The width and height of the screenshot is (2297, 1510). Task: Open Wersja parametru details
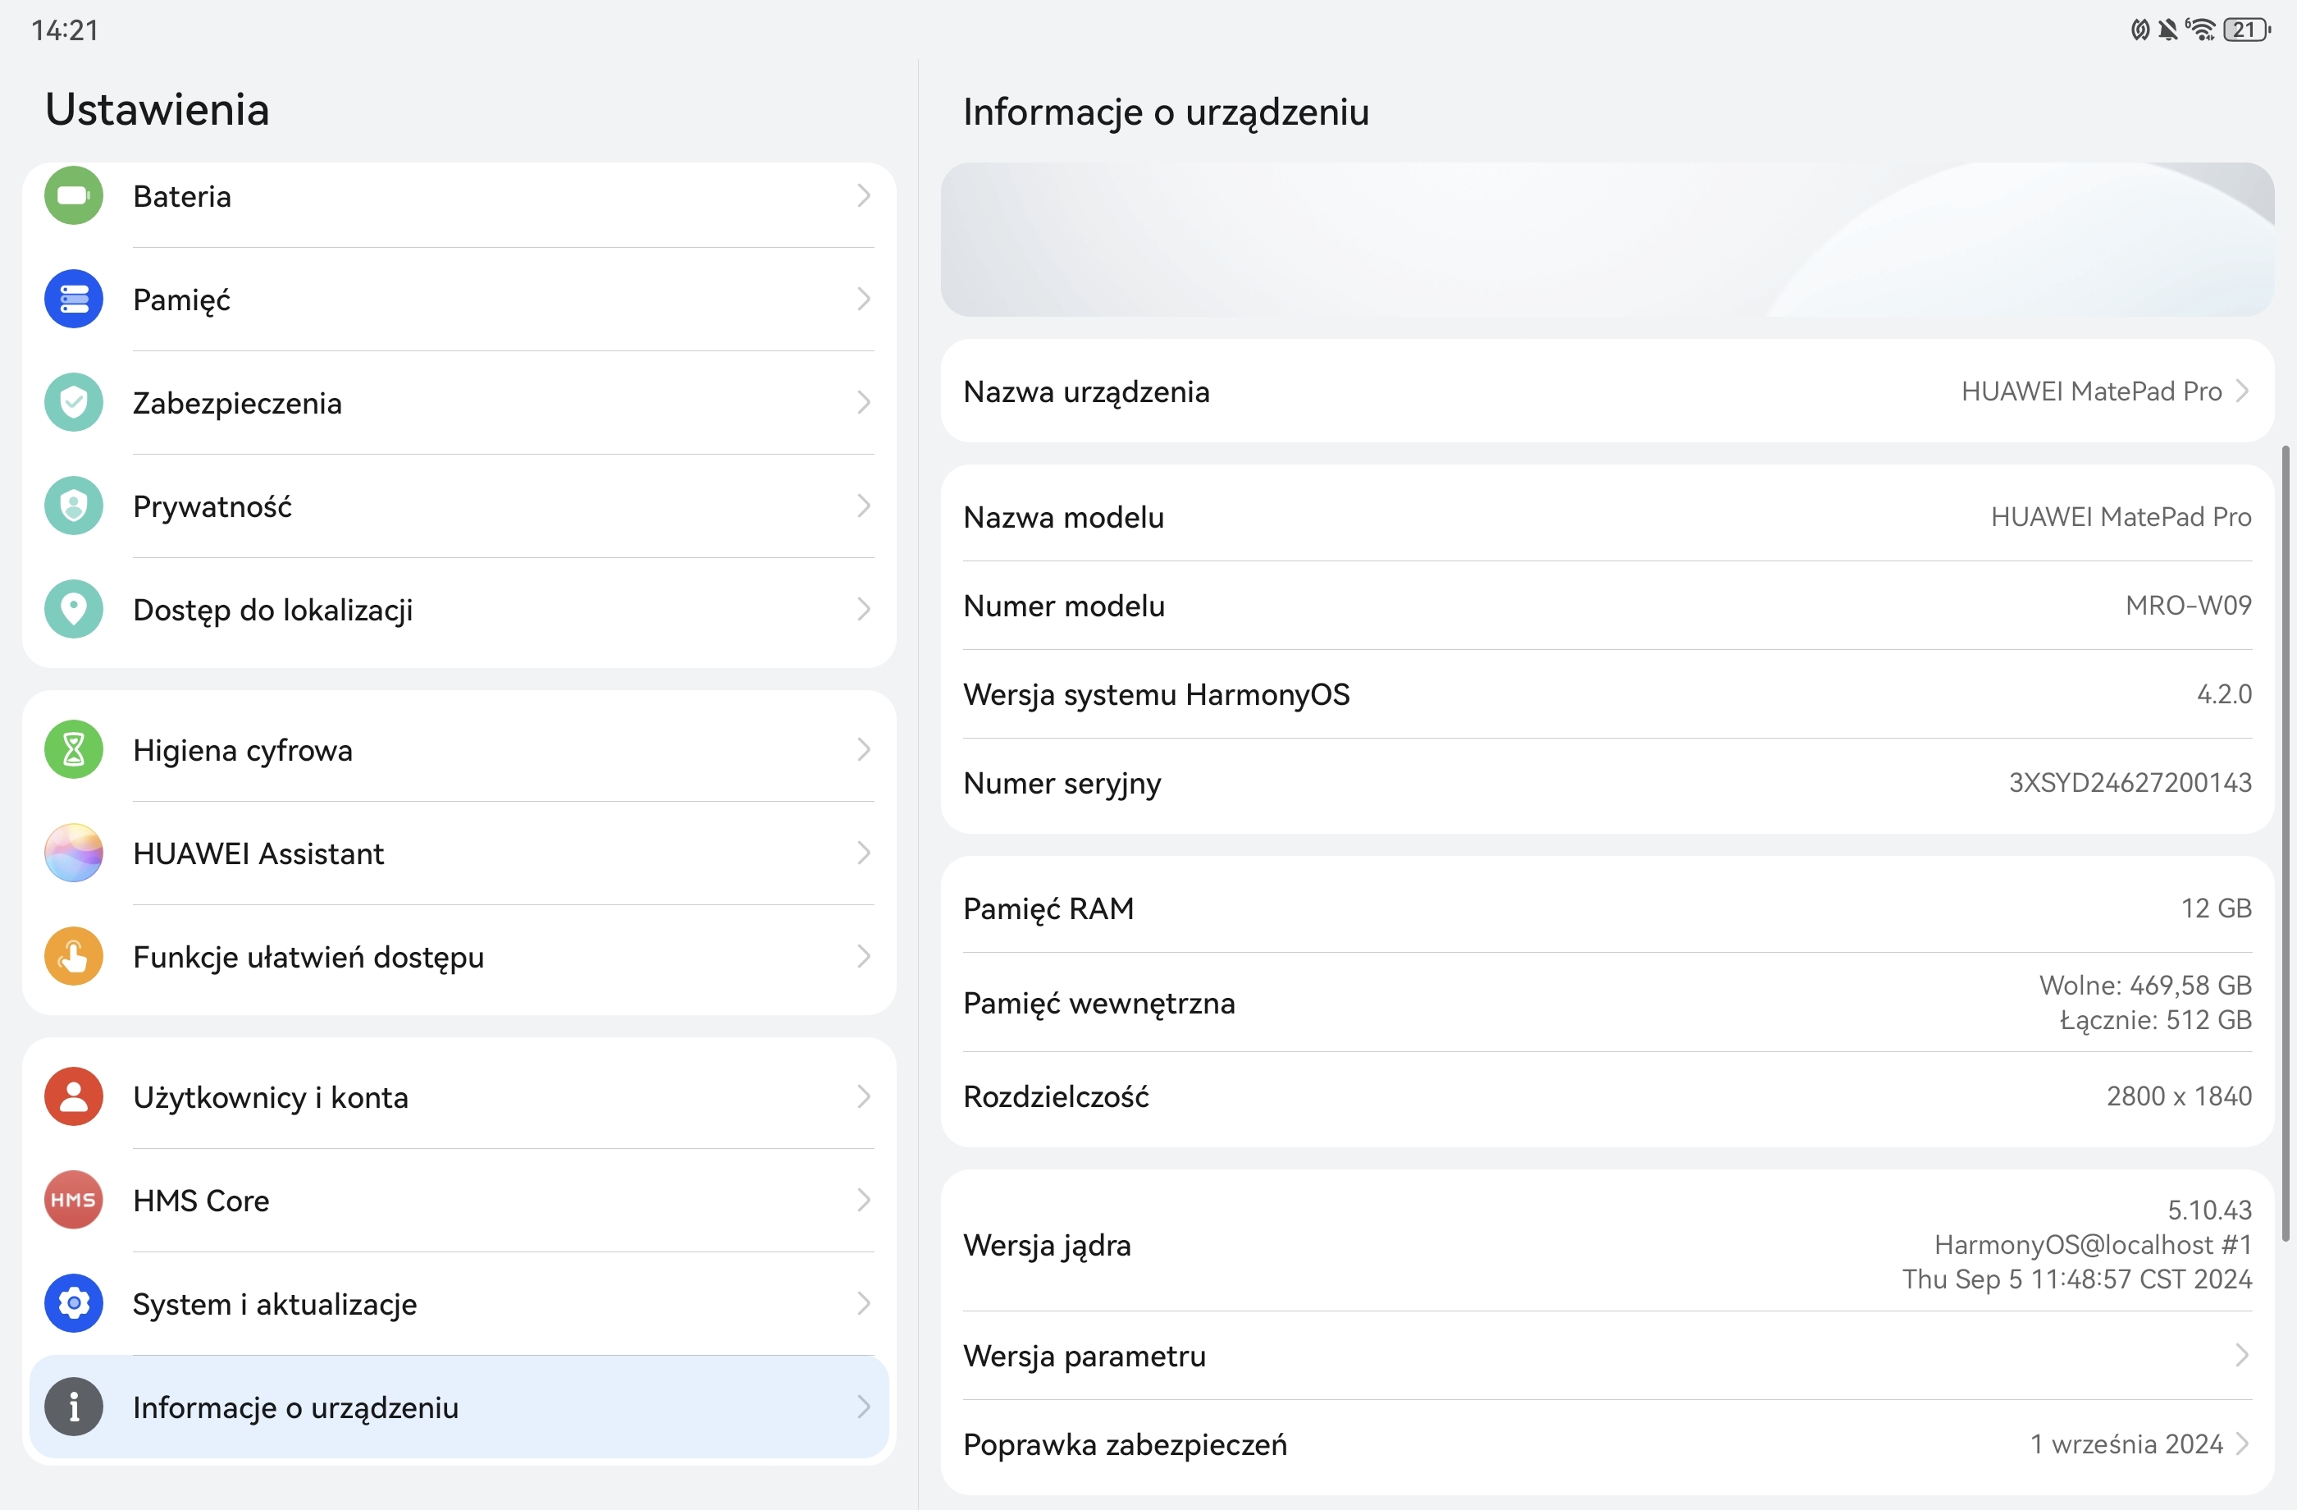pos(1607,1356)
